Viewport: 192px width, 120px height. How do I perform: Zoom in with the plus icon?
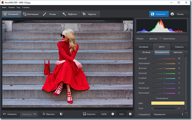coord(130,114)
